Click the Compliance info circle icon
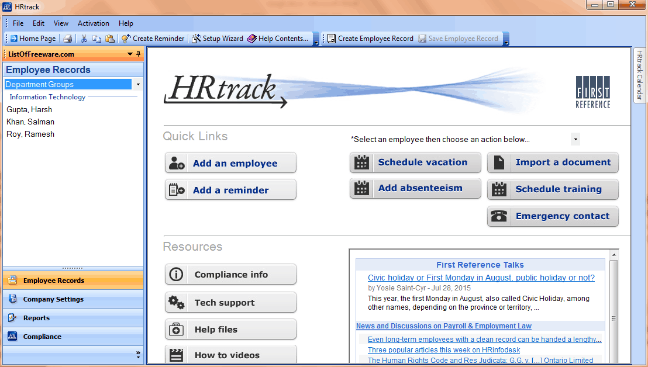The image size is (648, 367). [x=177, y=275]
